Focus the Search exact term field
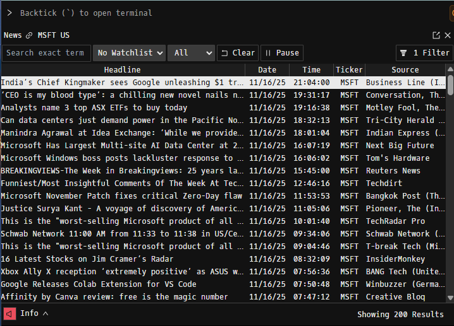The image size is (454, 326). pyautogui.click(x=46, y=53)
